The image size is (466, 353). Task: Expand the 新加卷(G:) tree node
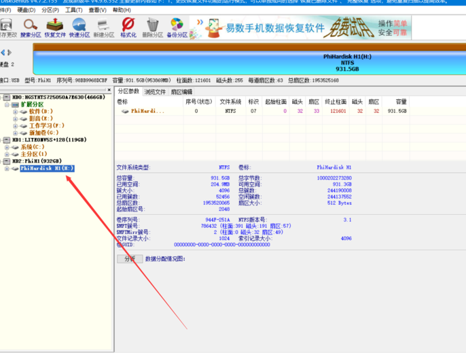click(15, 133)
